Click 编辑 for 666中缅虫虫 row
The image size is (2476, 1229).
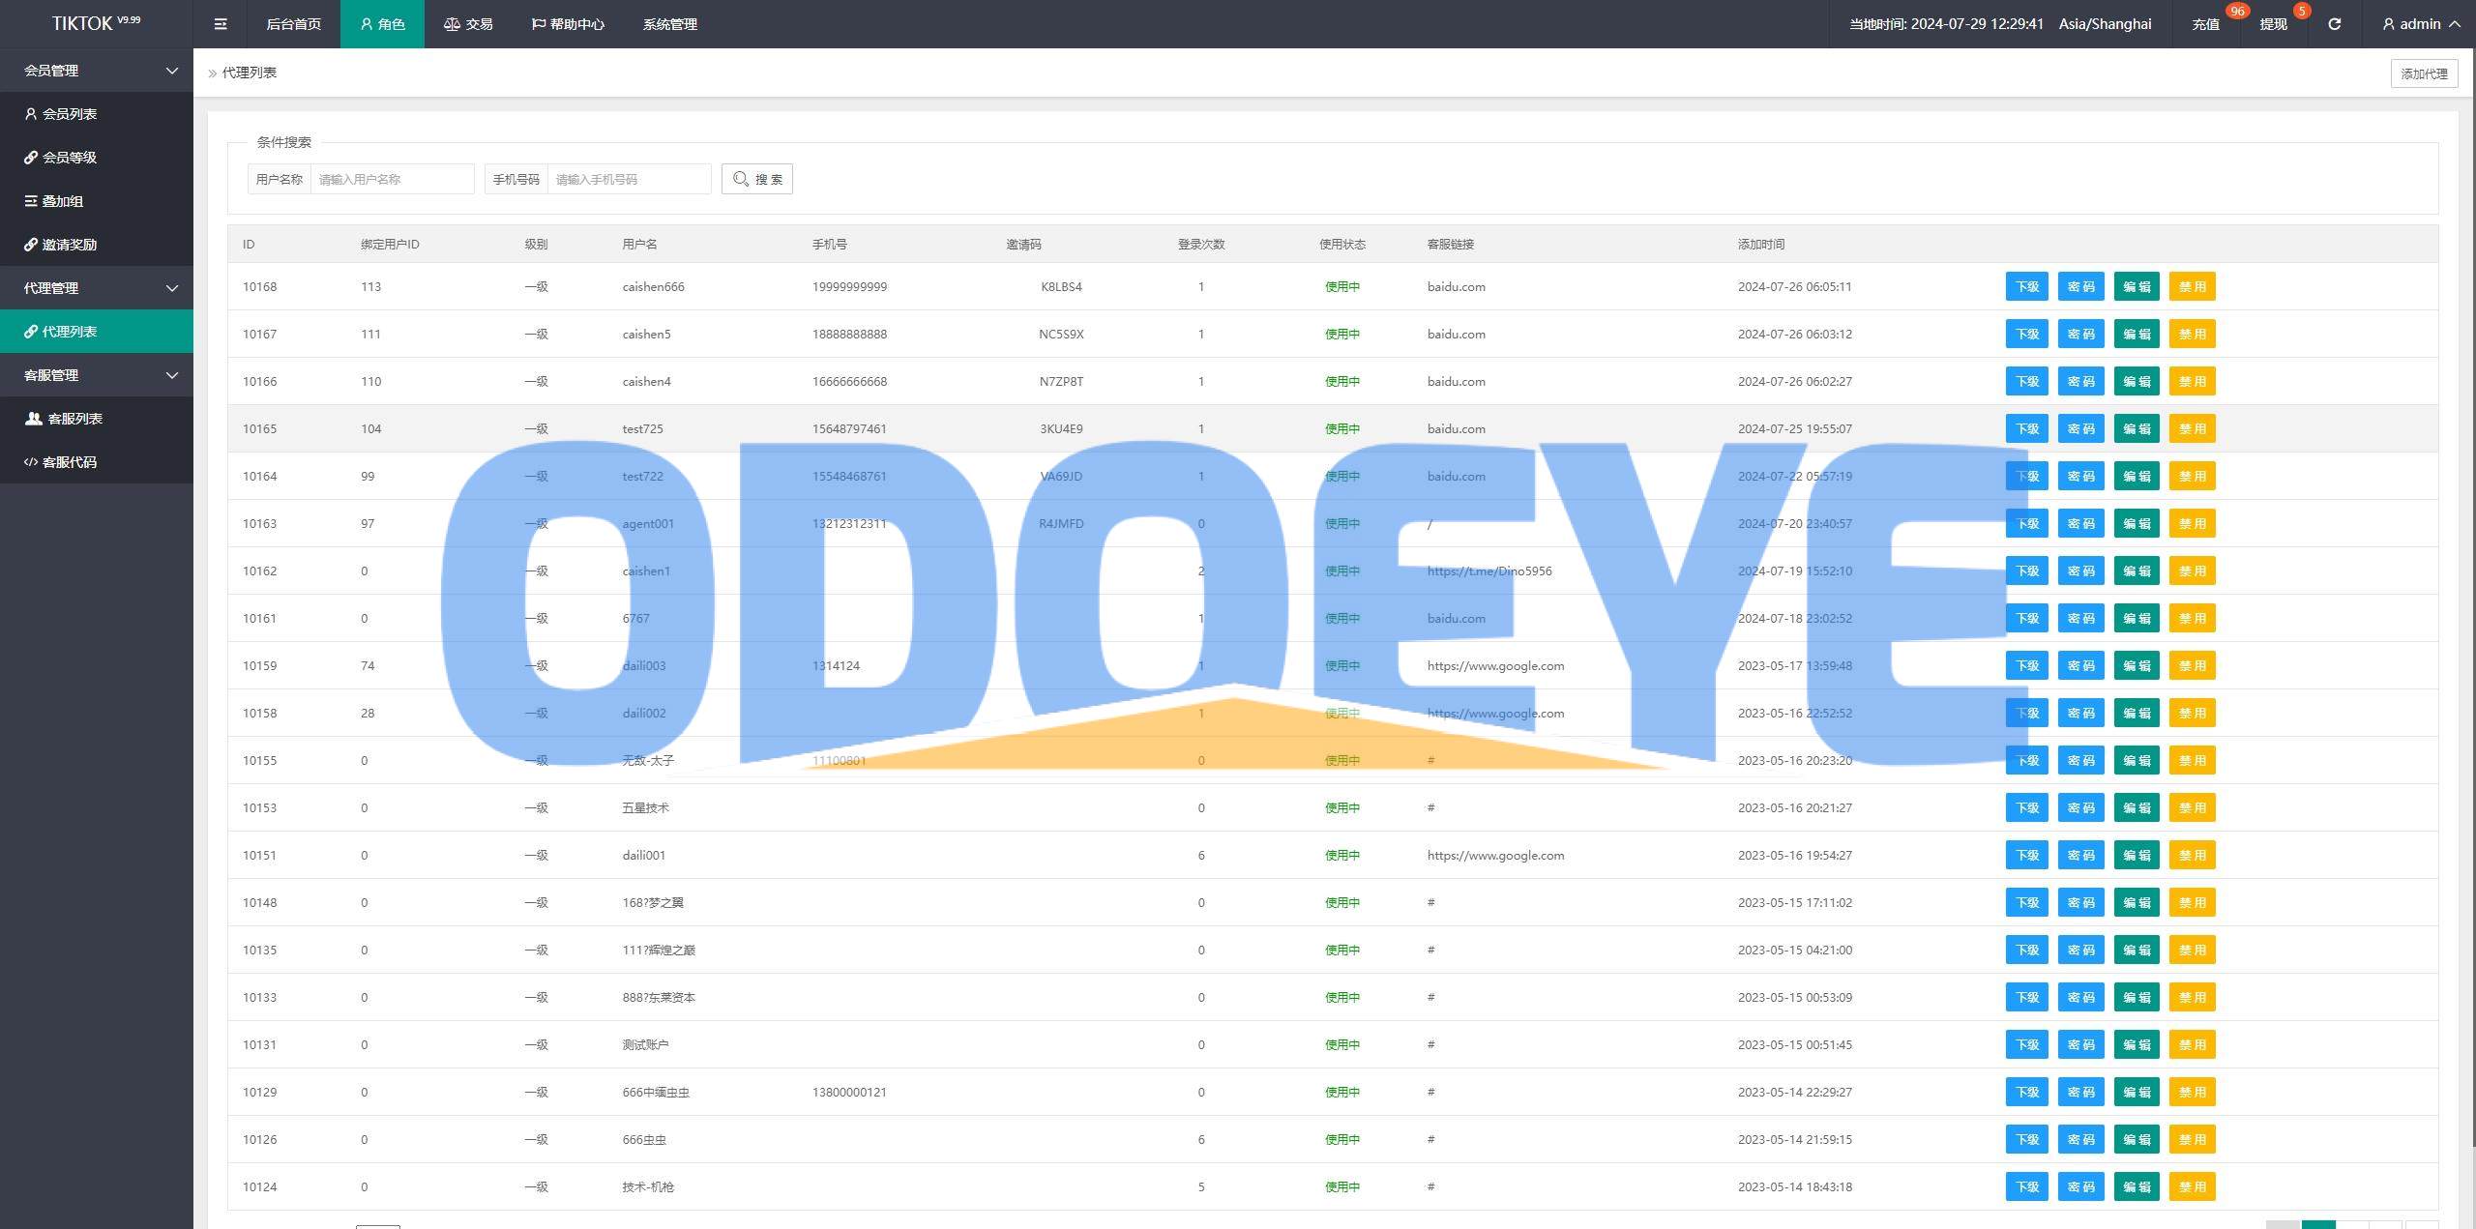tap(2137, 1092)
